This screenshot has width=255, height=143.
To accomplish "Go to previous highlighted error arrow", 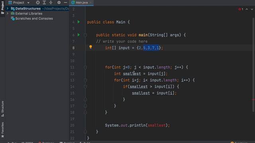I will click(x=247, y=9).
